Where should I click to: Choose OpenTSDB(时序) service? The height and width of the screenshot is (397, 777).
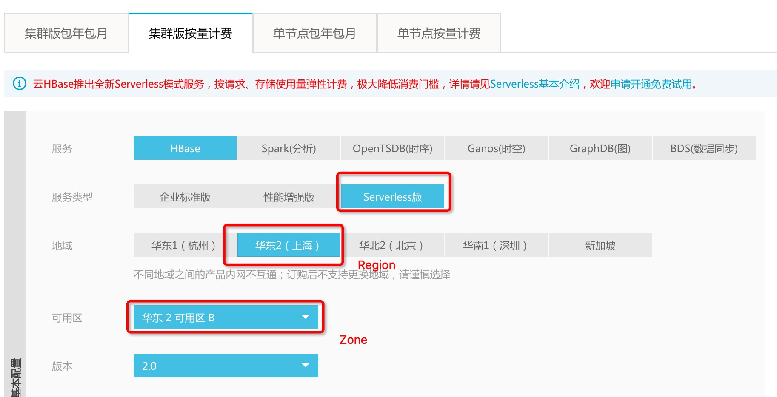[393, 148]
